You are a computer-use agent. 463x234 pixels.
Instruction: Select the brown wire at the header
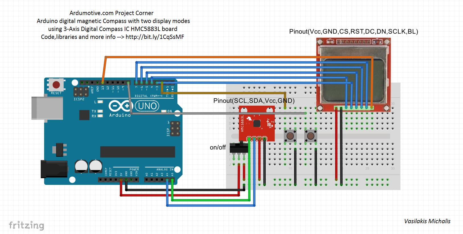tap(224, 93)
